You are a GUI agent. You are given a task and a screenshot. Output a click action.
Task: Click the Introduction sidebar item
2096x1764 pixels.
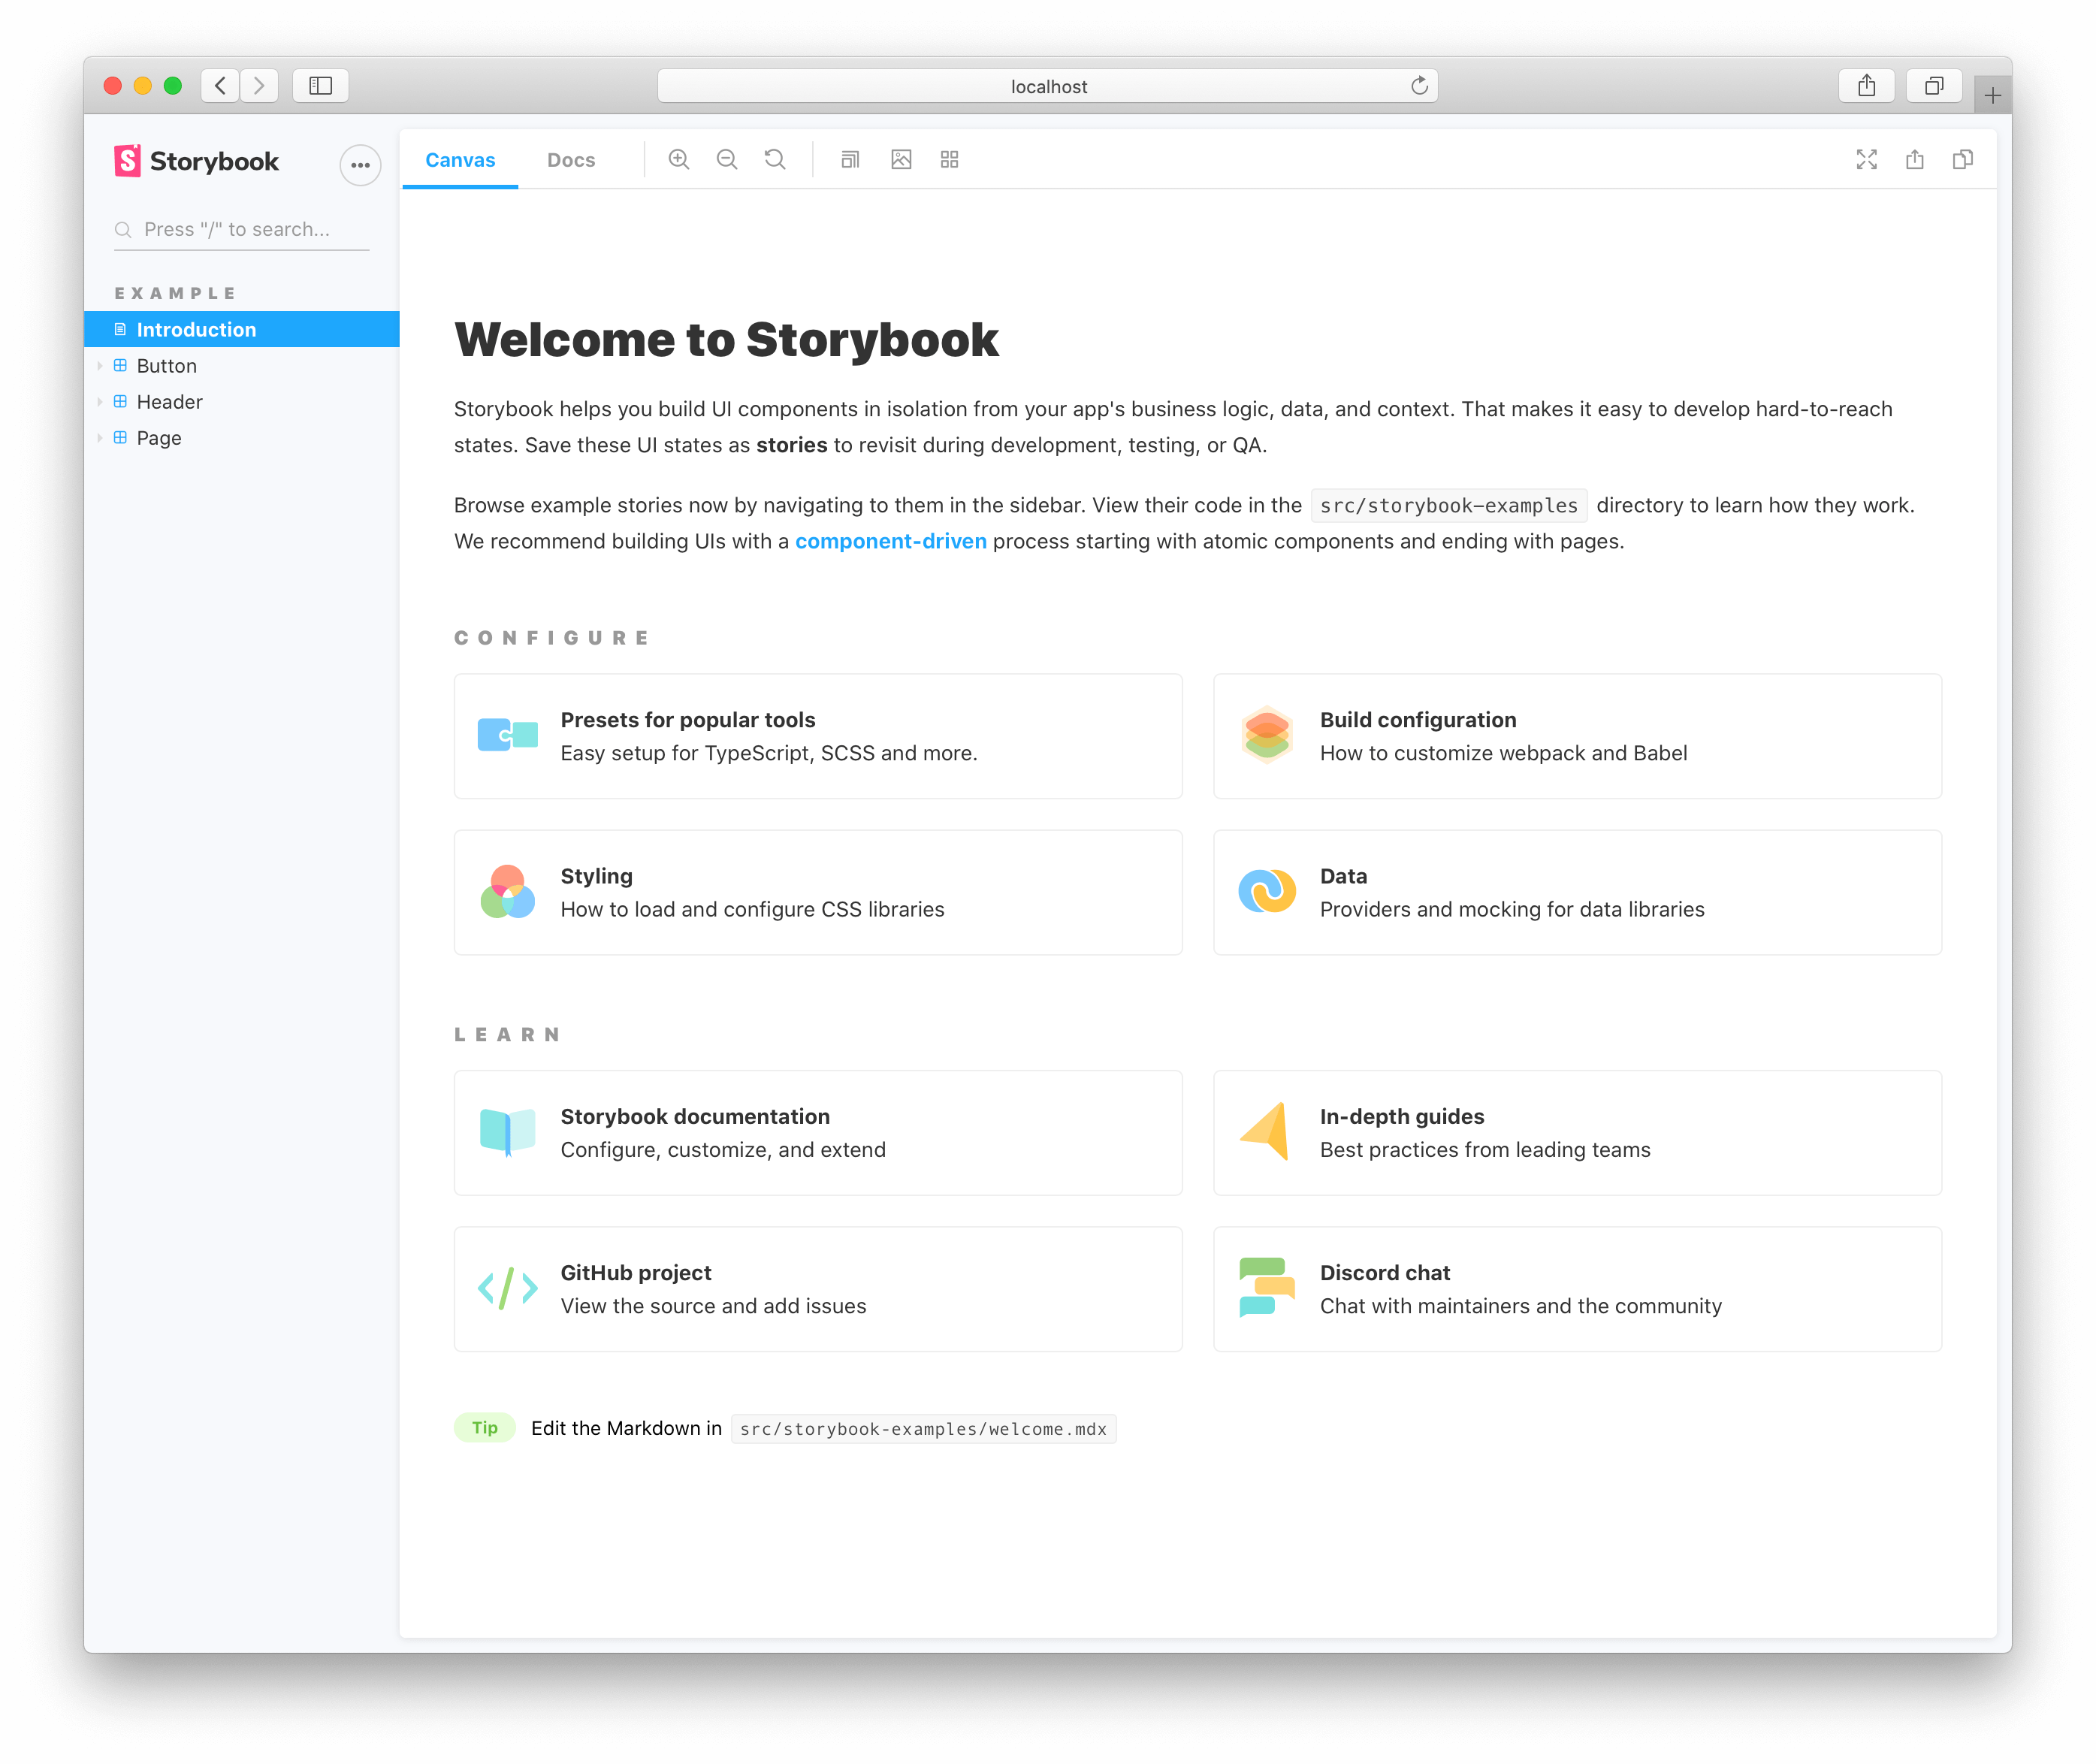click(x=196, y=329)
